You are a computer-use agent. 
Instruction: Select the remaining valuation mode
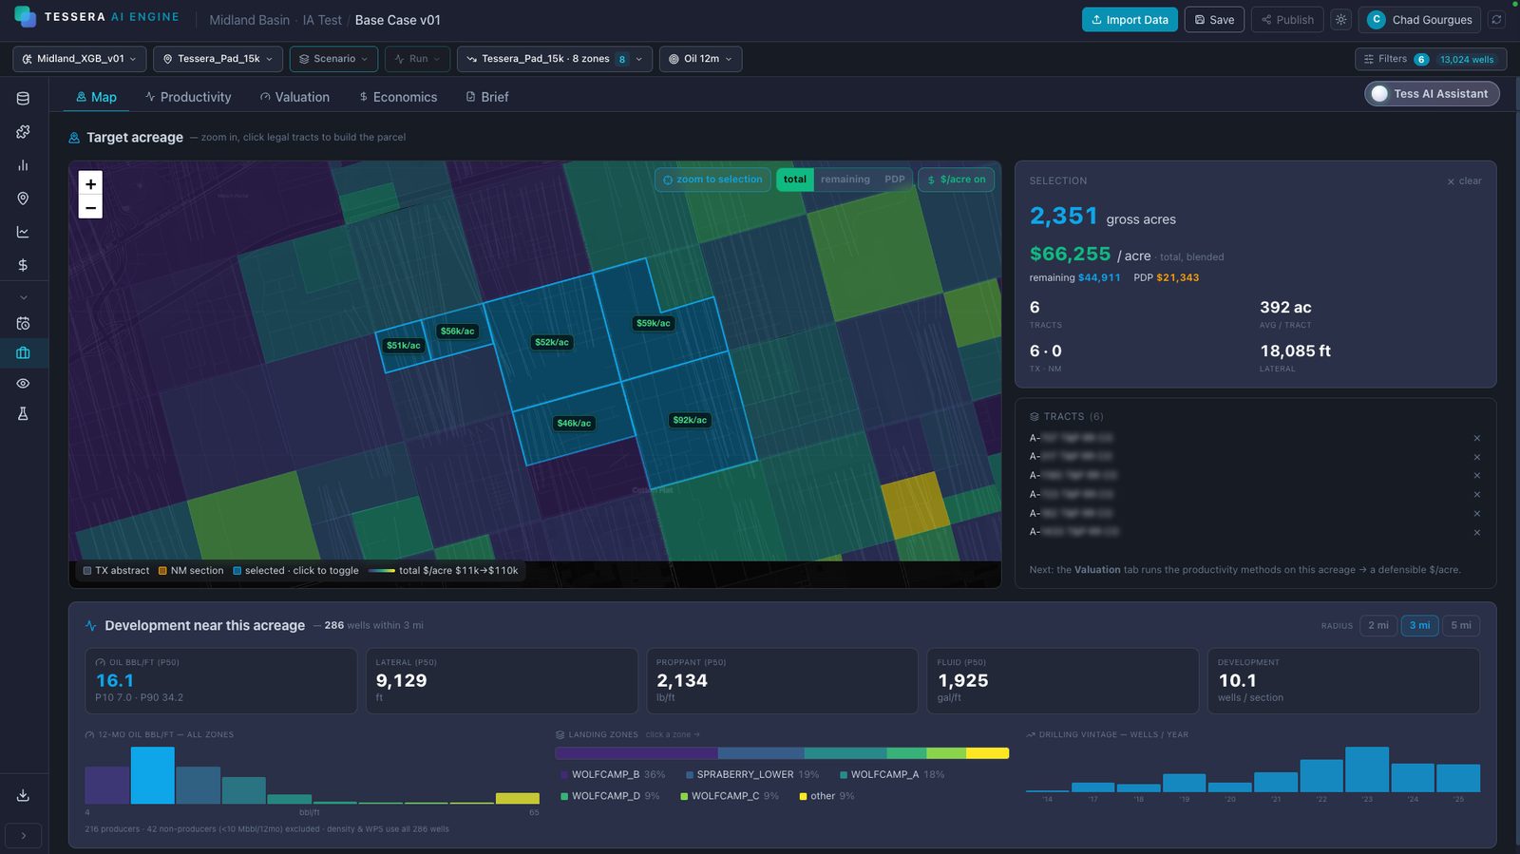tap(845, 180)
